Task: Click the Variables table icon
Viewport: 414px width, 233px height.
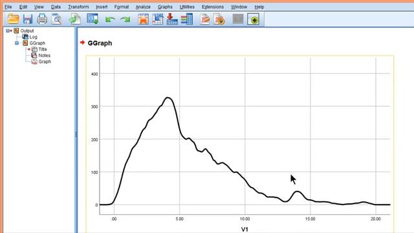Action: click(187, 19)
